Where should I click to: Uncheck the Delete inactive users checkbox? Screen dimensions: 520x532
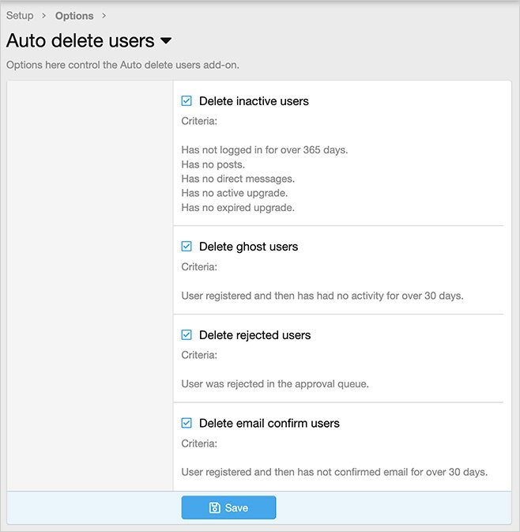pos(187,101)
